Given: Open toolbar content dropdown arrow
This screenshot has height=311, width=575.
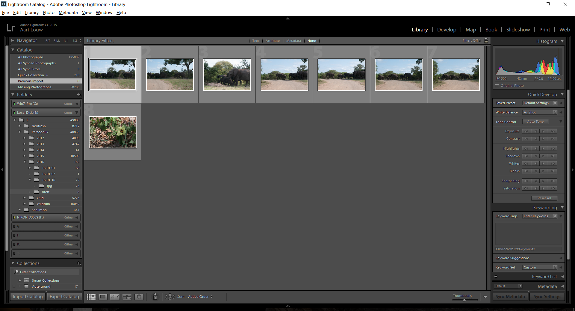Looking at the screenshot, I should tap(485, 297).
